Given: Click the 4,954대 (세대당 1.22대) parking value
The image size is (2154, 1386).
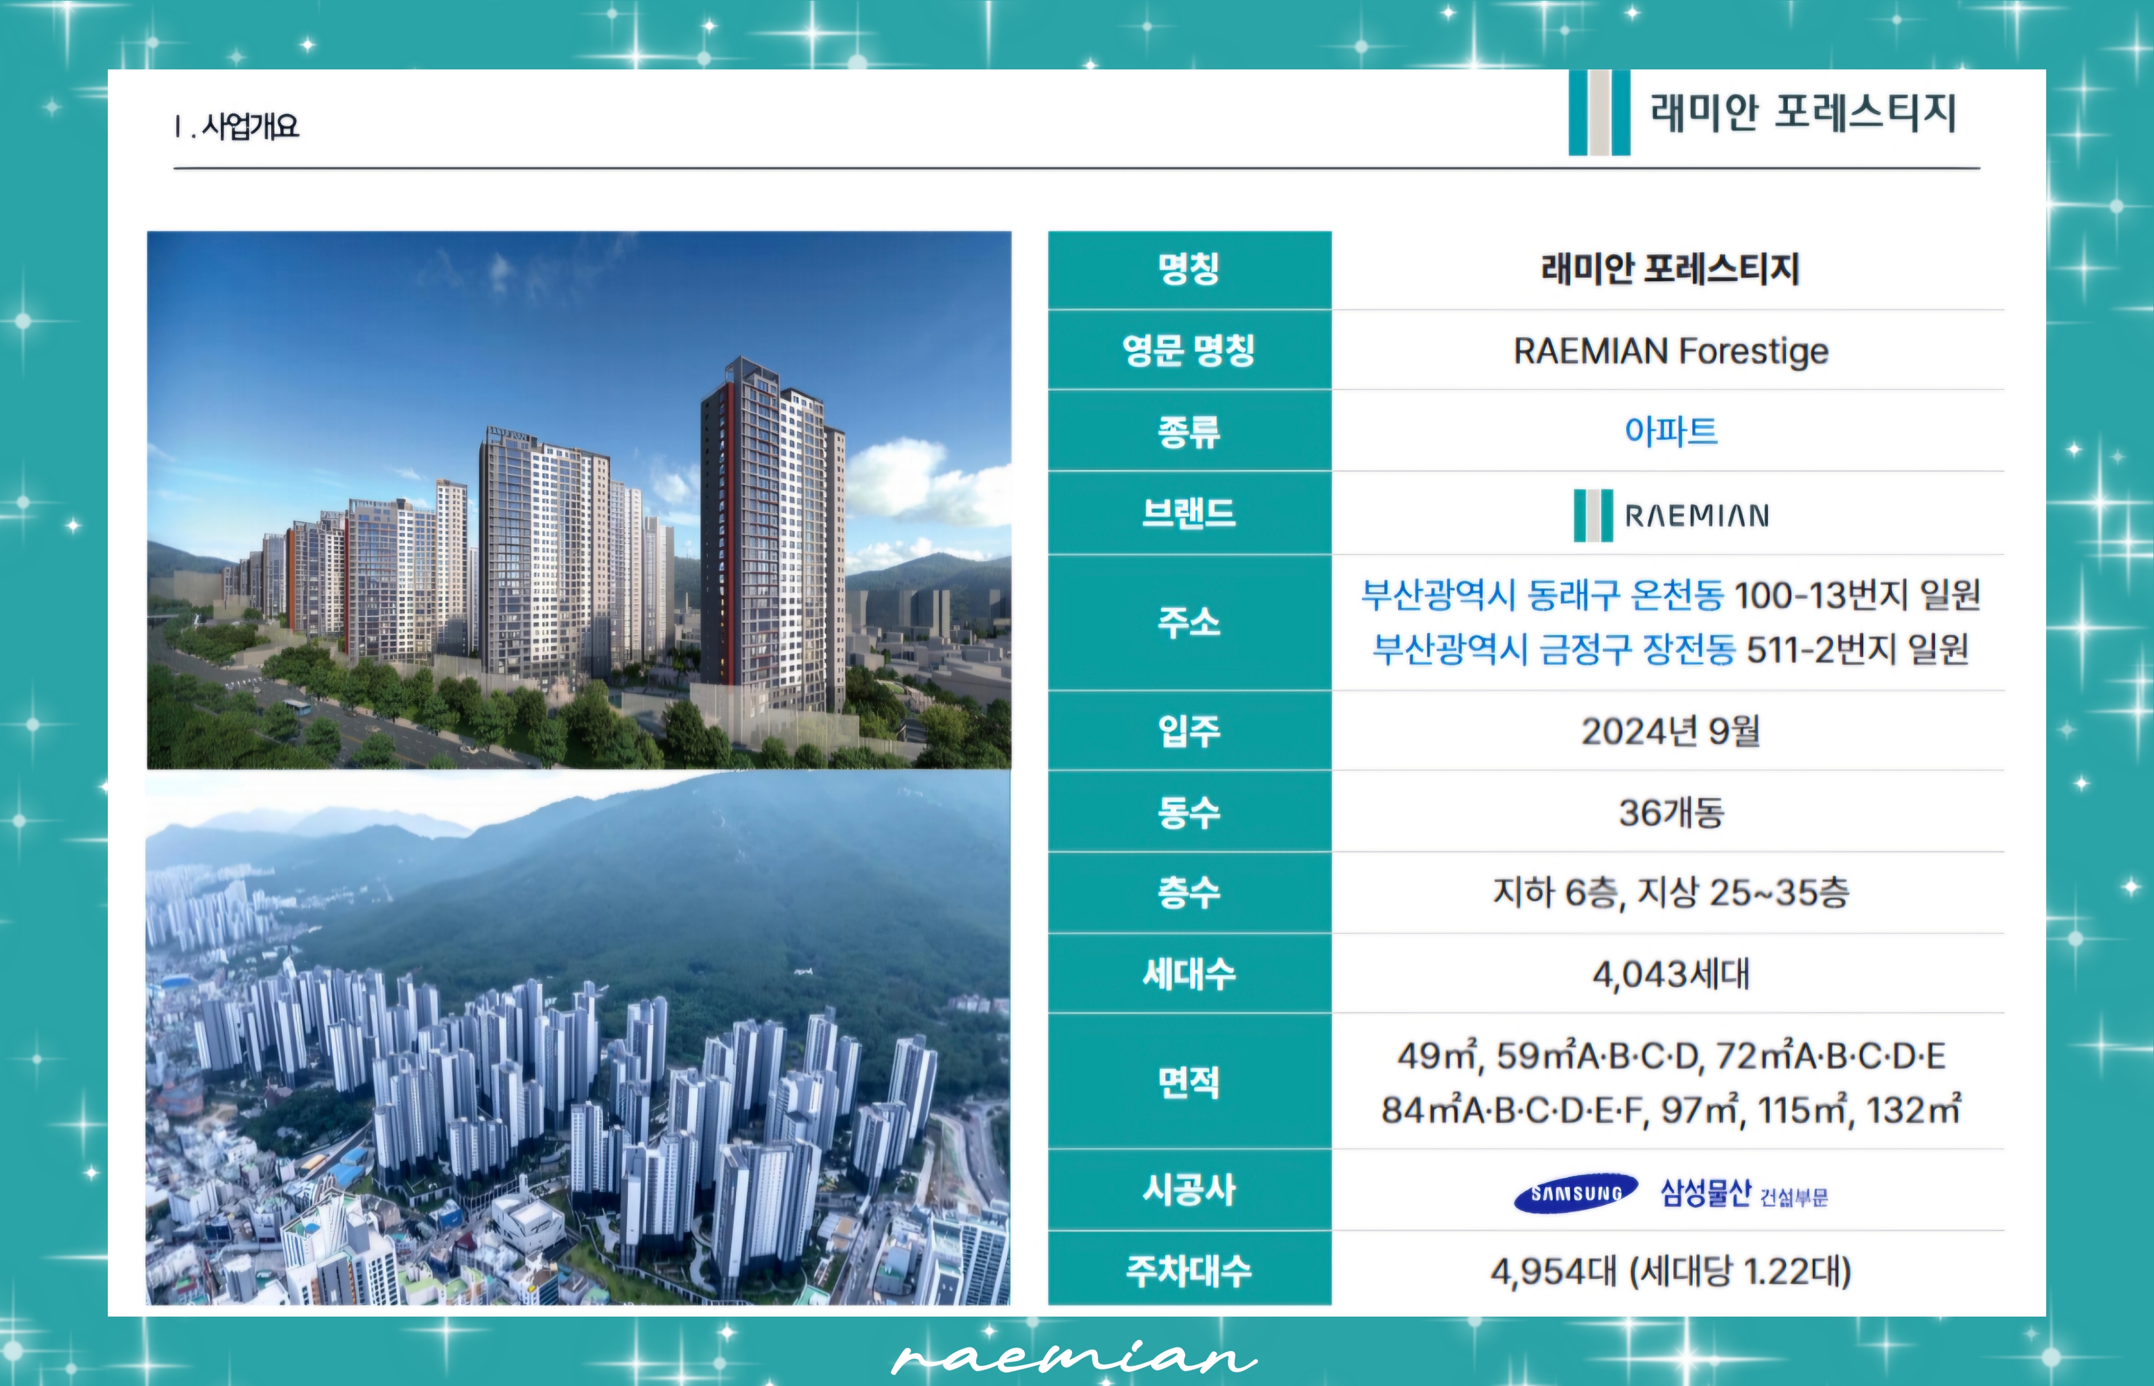Looking at the screenshot, I should pos(1671,1272).
